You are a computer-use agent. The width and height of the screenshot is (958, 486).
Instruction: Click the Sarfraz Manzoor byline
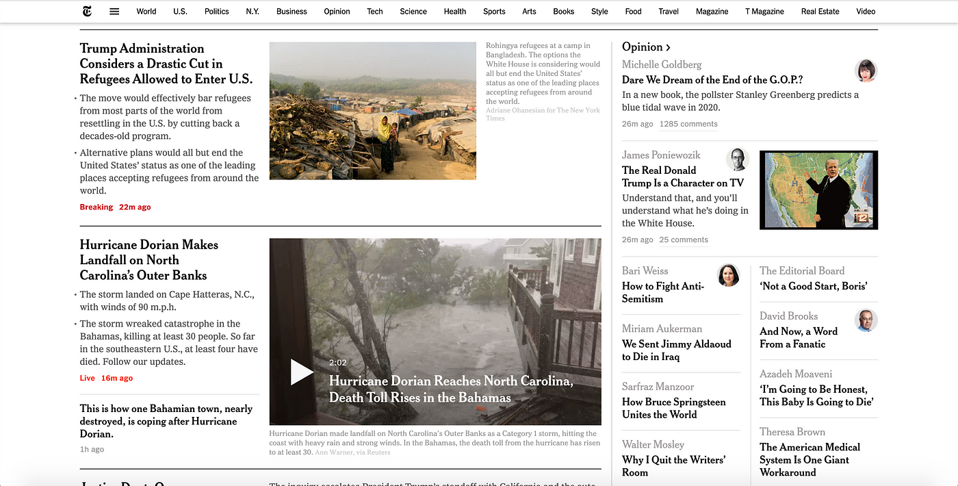[x=658, y=387]
